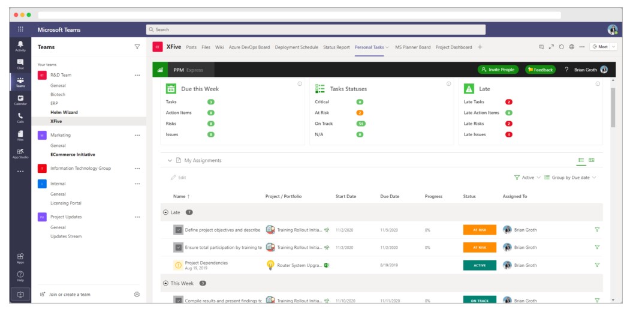Click the app launcher waffle icon
630x309 pixels.
click(x=20, y=29)
